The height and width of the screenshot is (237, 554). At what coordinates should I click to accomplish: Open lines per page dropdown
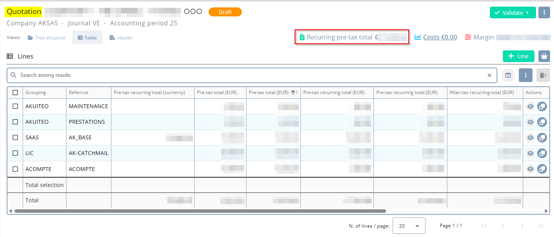click(x=409, y=226)
